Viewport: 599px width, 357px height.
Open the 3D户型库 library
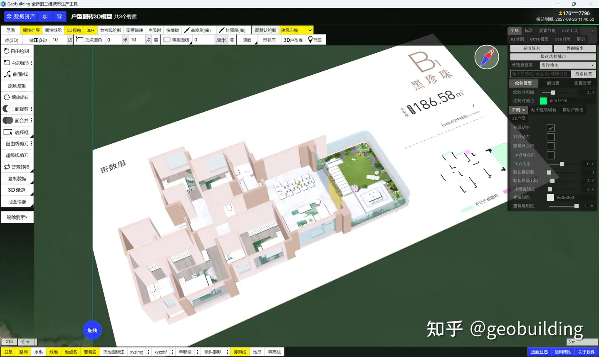click(293, 40)
